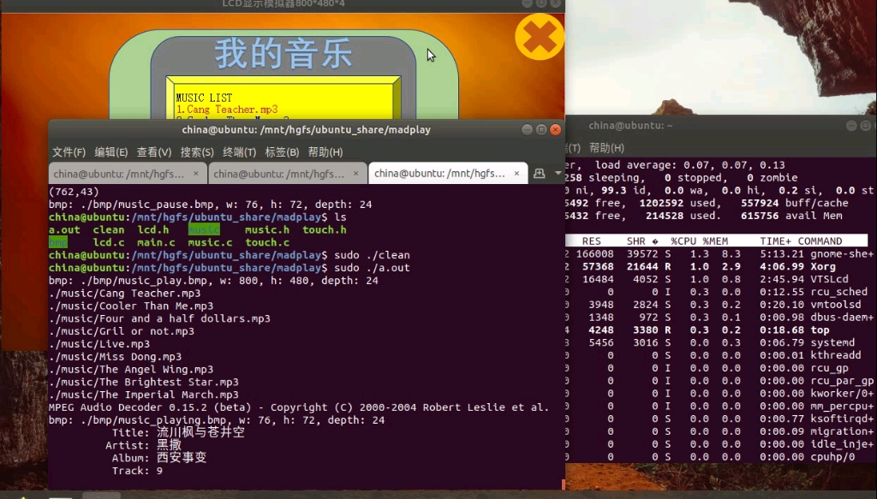Close the first terminal tab
The image size is (877, 499).
pyautogui.click(x=196, y=174)
